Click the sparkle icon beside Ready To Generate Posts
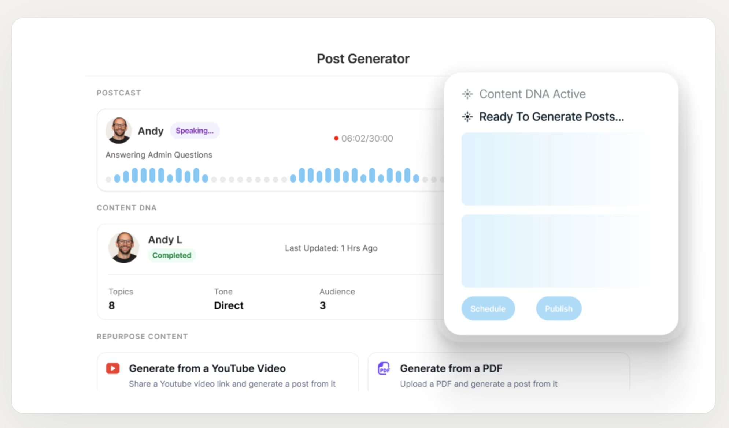This screenshot has height=428, width=729. click(x=467, y=117)
